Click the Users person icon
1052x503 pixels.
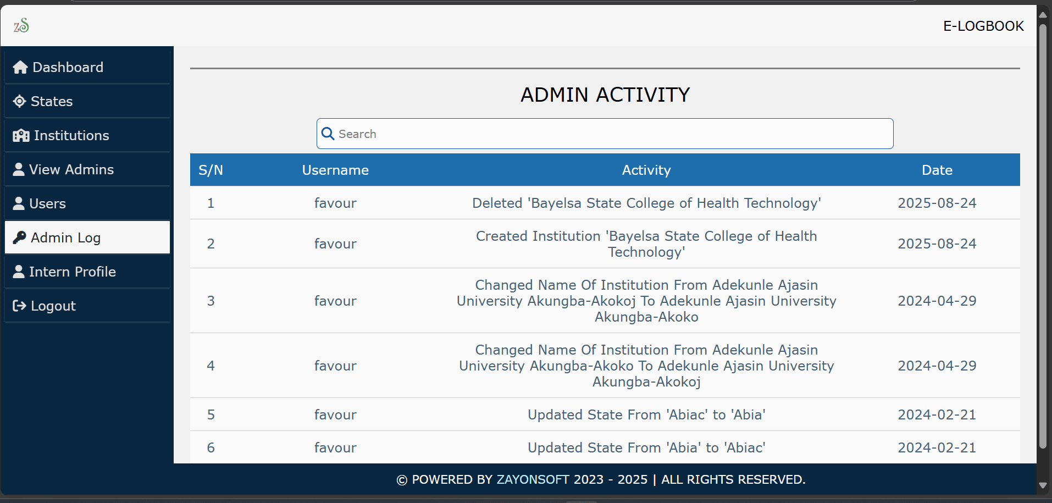19,203
